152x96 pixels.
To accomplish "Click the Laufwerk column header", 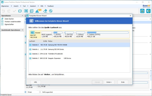I will (34, 41).
